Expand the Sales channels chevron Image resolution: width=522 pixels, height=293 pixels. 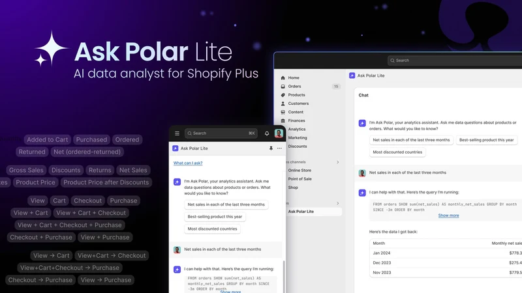click(337, 162)
